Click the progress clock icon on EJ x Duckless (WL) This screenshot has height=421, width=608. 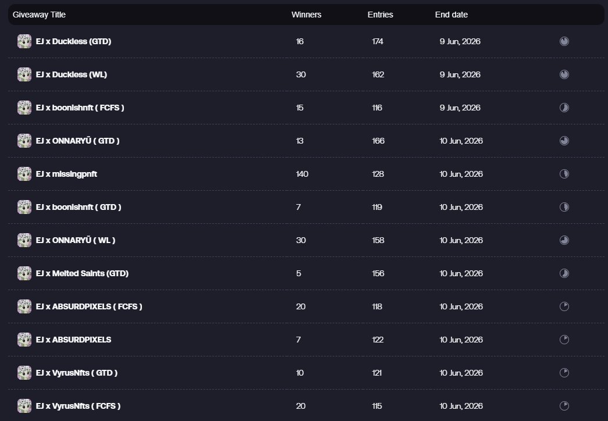pos(564,74)
